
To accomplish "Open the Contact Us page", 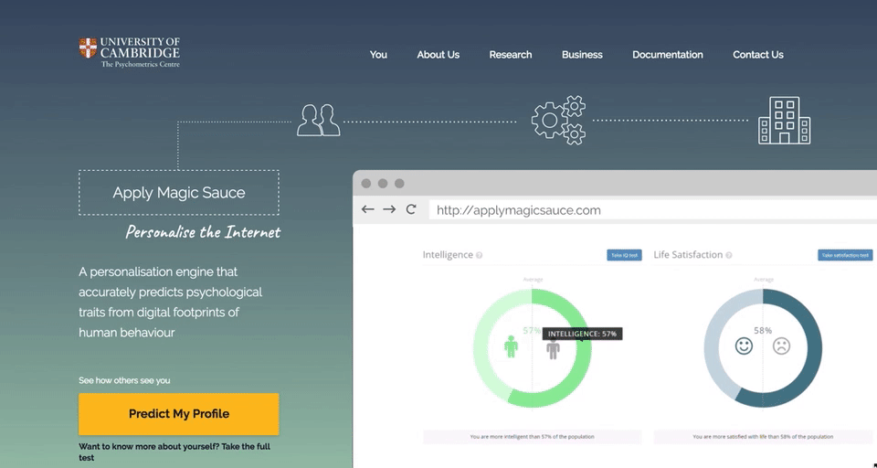I will click(758, 55).
